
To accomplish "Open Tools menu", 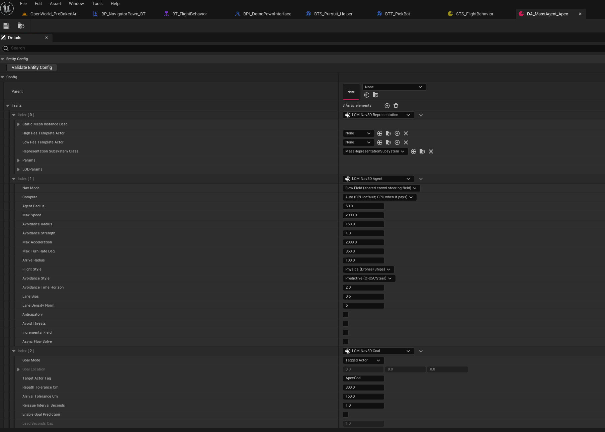I will tap(97, 4).
